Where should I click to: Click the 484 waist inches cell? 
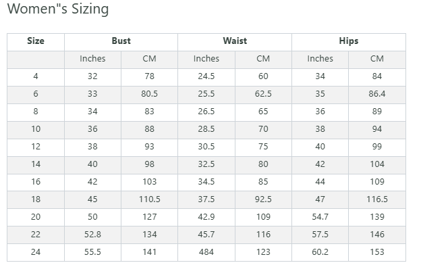pos(206,252)
